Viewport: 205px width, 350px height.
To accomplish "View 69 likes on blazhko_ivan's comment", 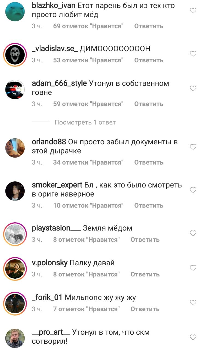I will 88,26.
